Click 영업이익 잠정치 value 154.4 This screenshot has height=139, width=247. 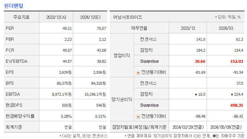tap(239, 50)
